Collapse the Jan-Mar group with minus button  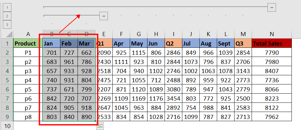click(x=103, y=15)
